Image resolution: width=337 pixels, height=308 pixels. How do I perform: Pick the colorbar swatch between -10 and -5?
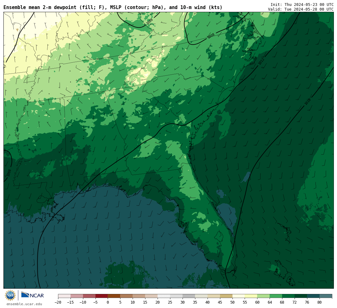[x=89, y=296]
